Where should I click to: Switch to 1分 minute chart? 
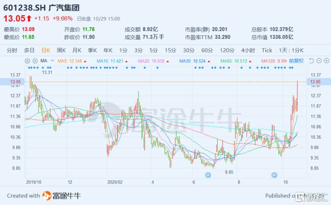[x=123, y=50]
